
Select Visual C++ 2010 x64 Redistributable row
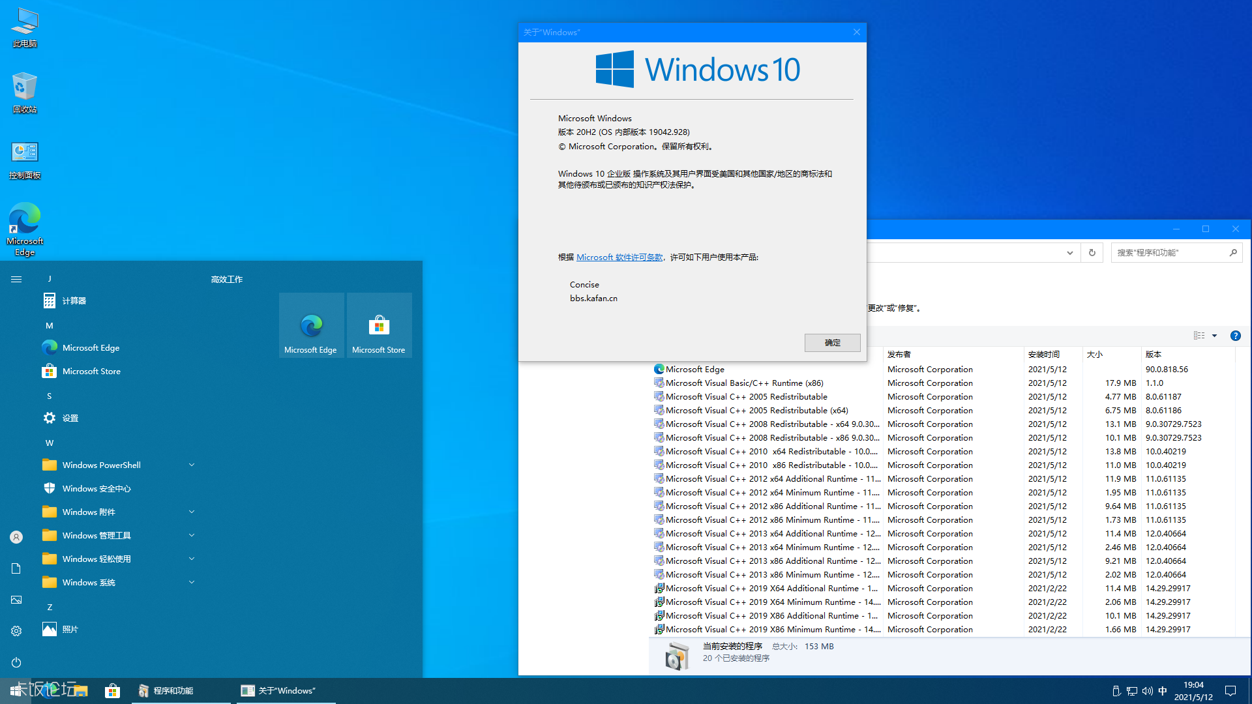943,451
